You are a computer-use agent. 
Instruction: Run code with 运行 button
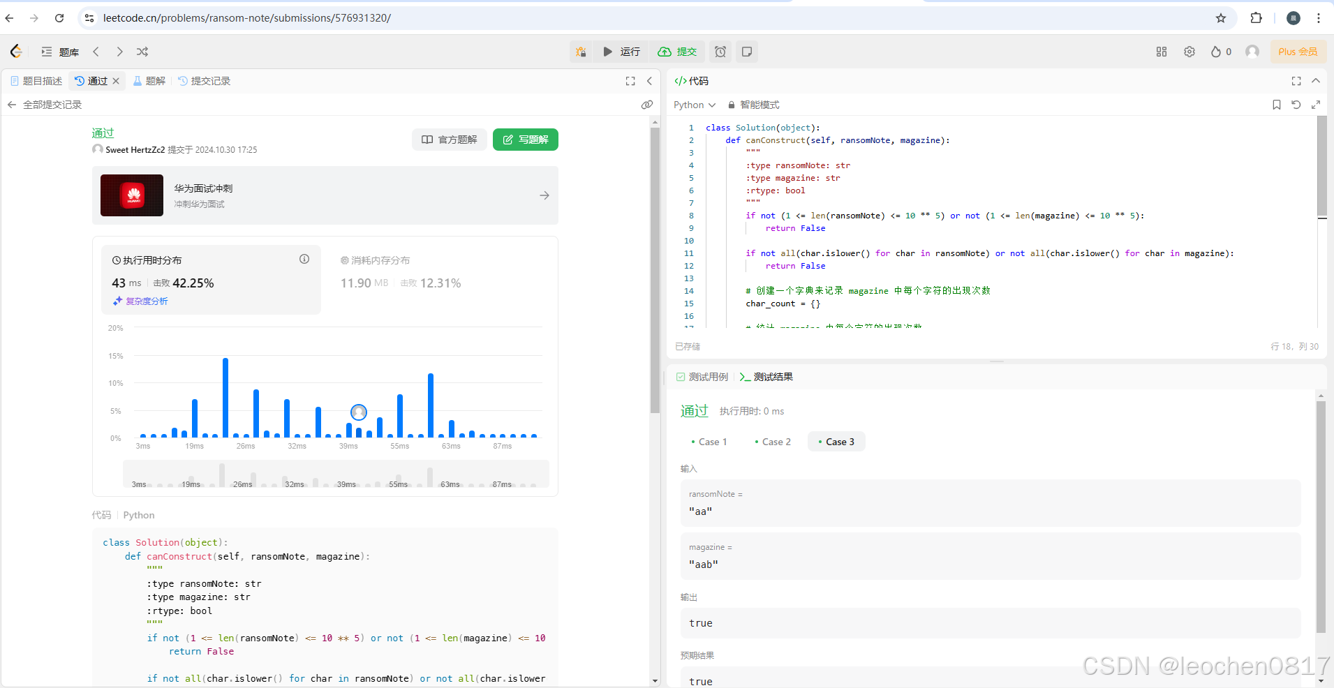[621, 52]
